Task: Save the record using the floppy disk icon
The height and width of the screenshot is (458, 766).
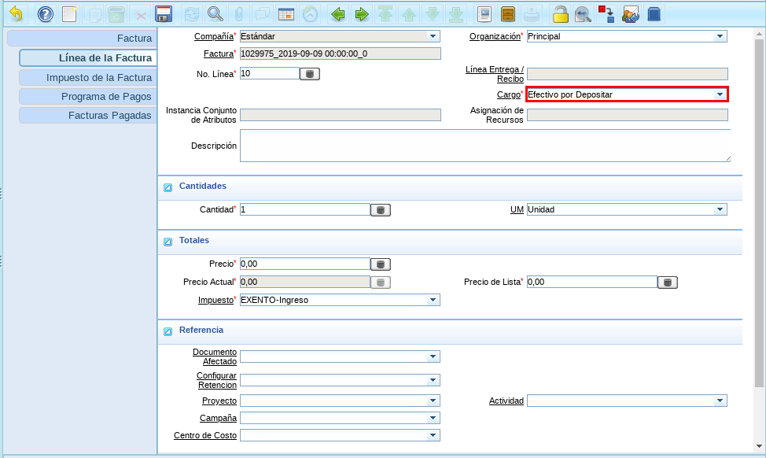Action: (x=164, y=14)
